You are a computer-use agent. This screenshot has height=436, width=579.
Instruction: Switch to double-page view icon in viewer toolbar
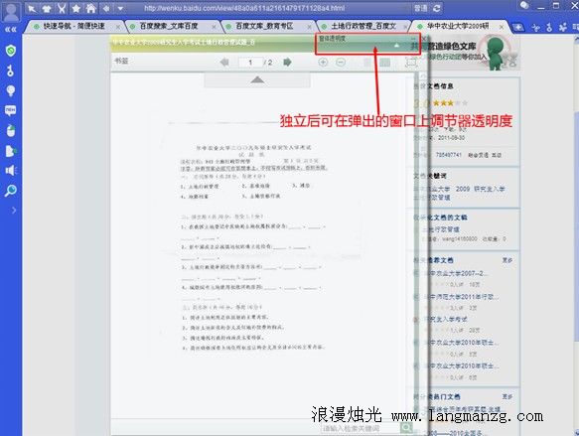(384, 62)
